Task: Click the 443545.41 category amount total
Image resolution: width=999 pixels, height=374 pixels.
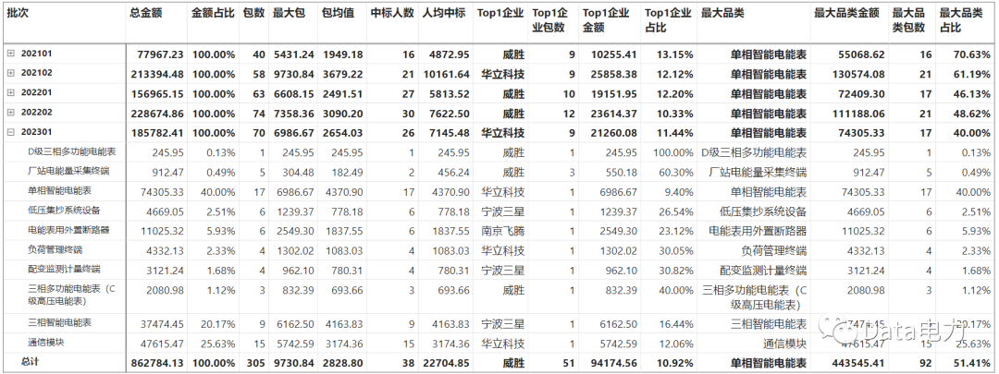Action: point(858,363)
